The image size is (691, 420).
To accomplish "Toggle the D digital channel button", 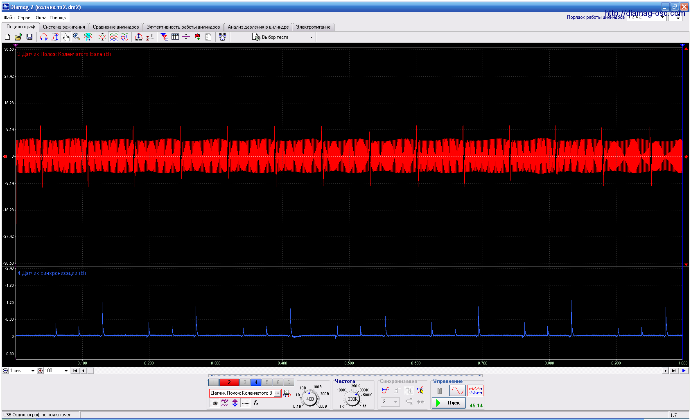I will pos(289,382).
